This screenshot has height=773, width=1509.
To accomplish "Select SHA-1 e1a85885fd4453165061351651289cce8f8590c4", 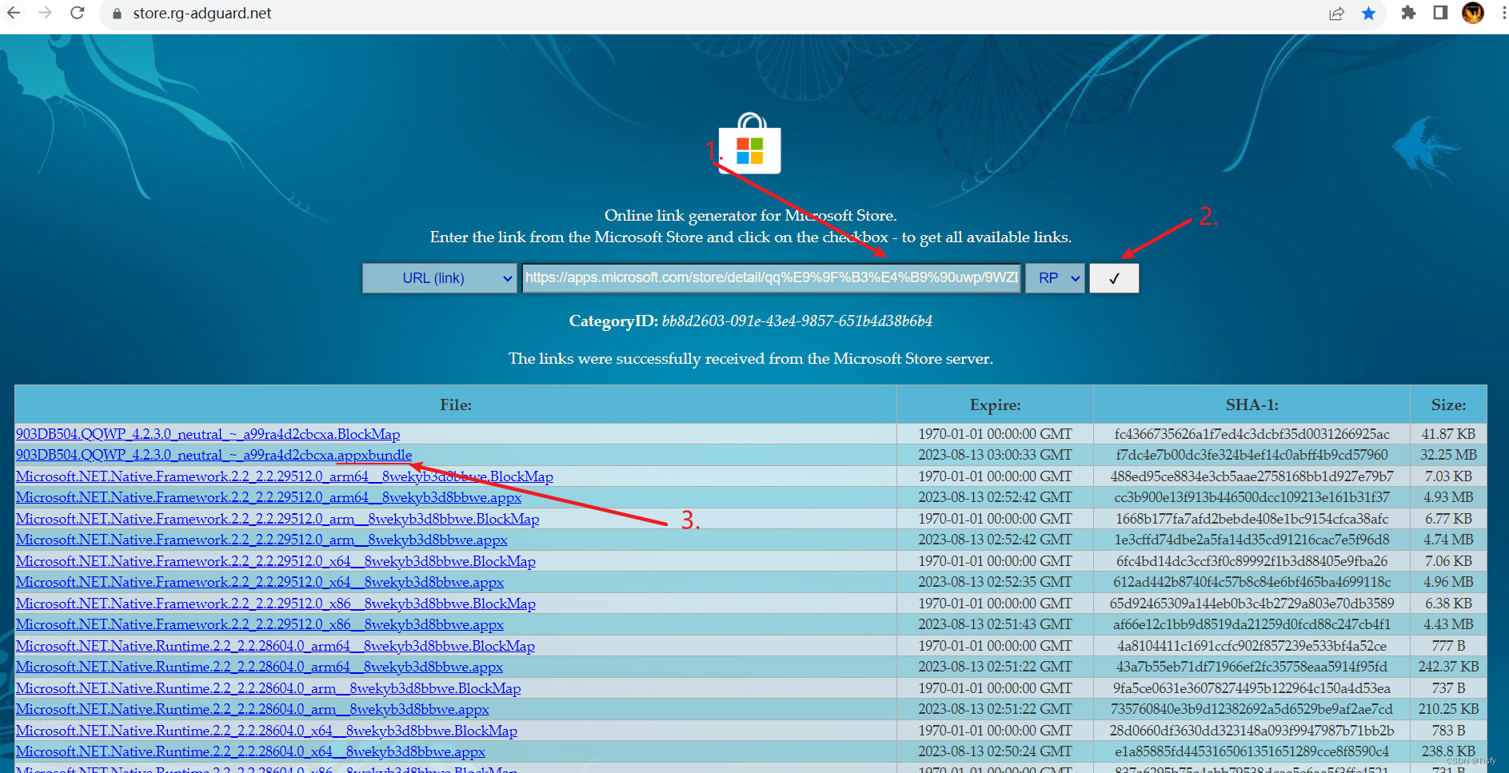I will [1252, 751].
